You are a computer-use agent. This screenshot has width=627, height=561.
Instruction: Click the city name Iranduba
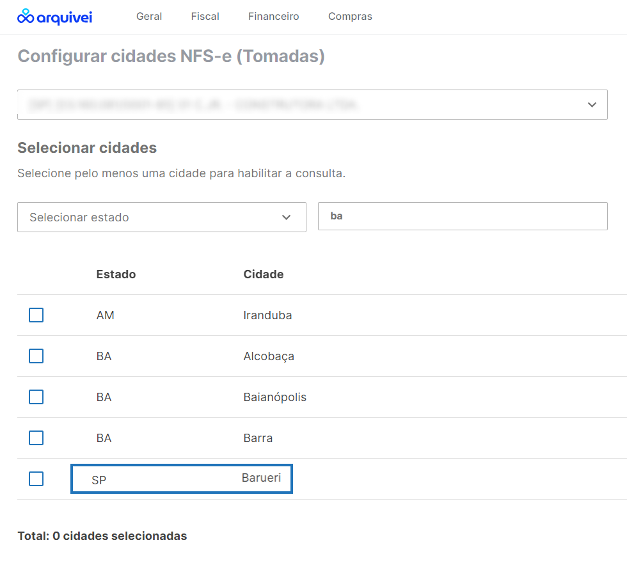point(267,315)
